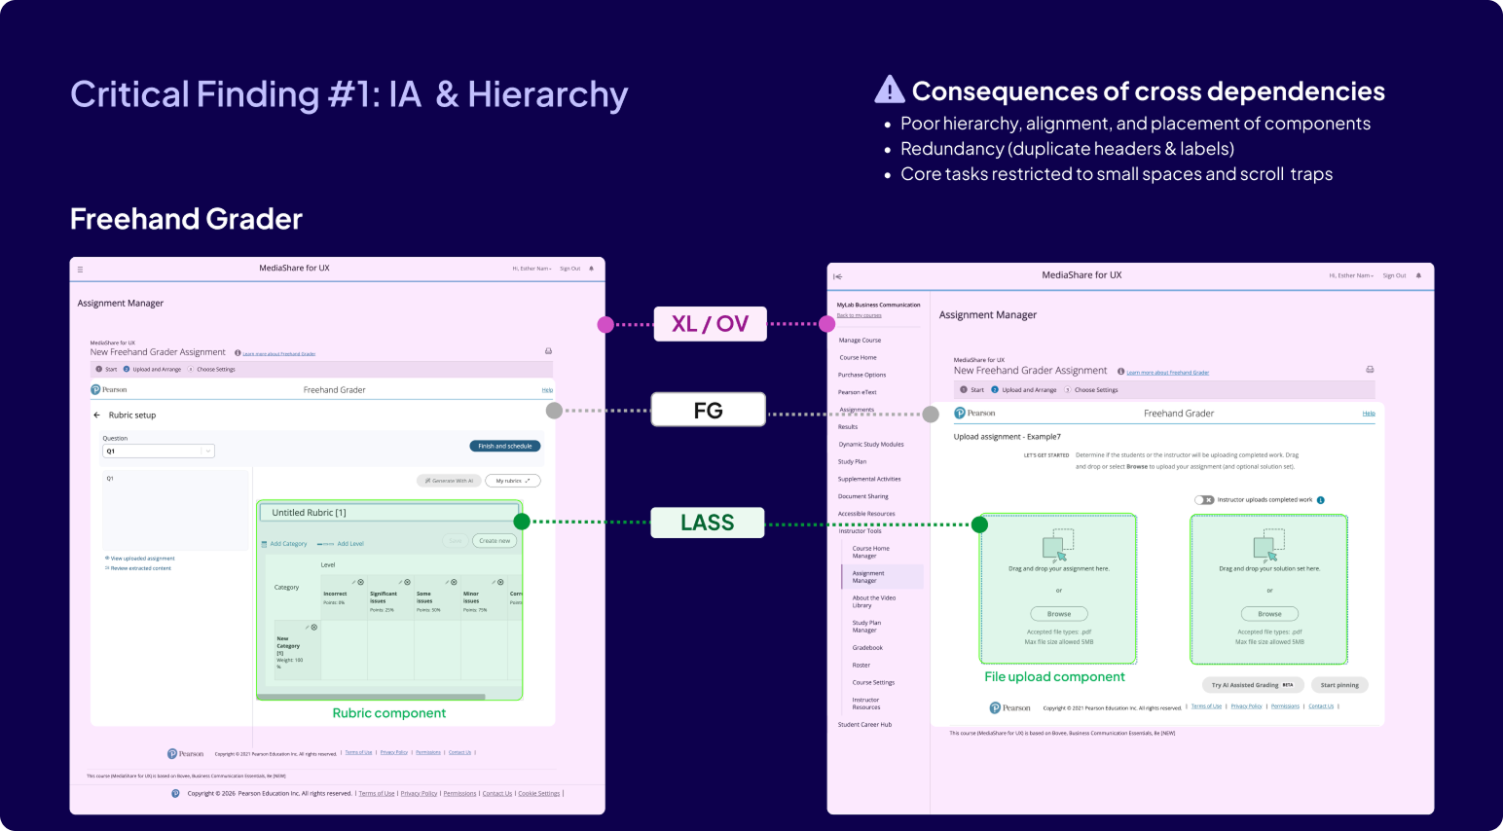Edit the Significant issues level with its pencil
This screenshot has width=1503, height=831.
[400, 582]
